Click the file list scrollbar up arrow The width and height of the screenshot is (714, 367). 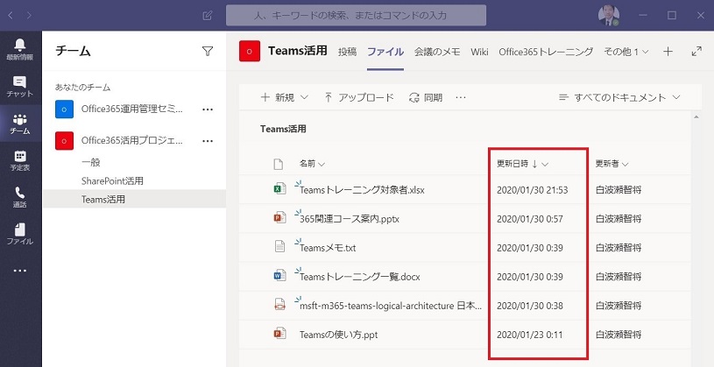click(x=696, y=117)
